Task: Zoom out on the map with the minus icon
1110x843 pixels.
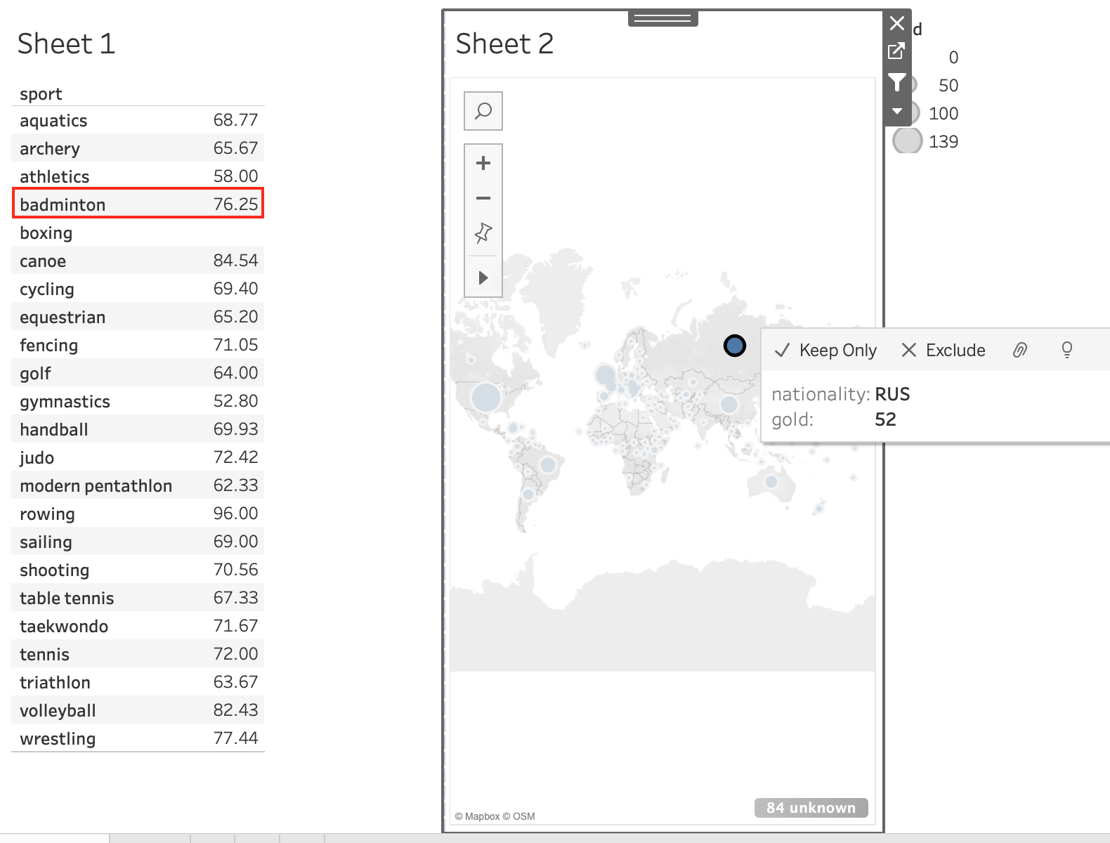Action: click(x=483, y=198)
